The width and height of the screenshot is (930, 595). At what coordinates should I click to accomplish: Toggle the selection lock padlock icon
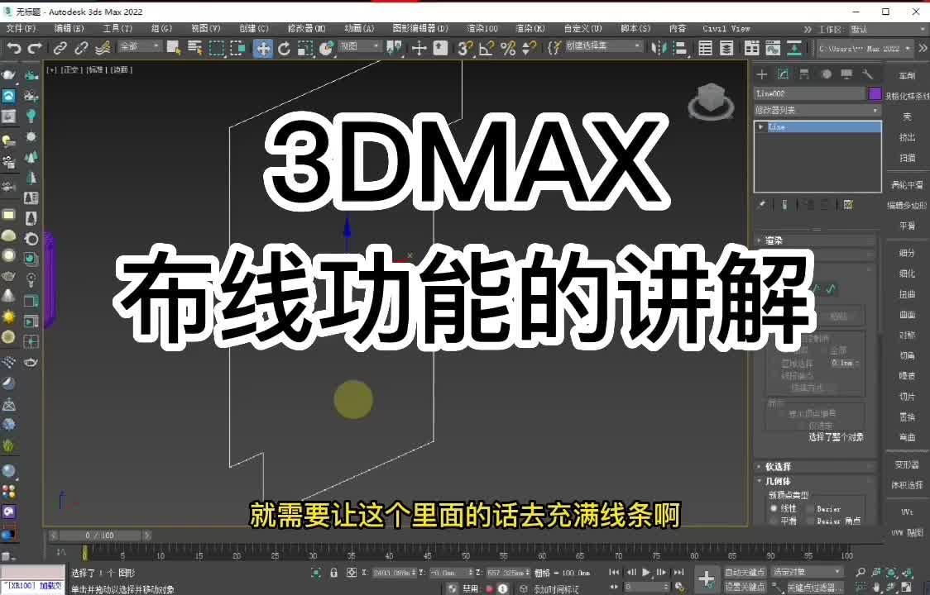333,573
